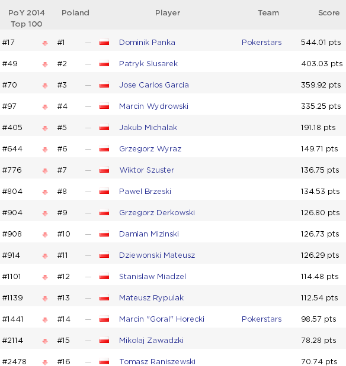The height and width of the screenshot is (366, 346).
Task: Open Patryk Slusarek's player page
Action: 148,63
